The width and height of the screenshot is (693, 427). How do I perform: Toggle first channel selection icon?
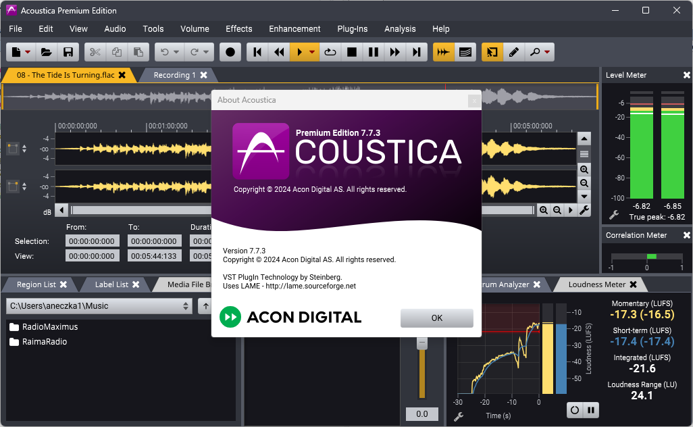[13, 149]
